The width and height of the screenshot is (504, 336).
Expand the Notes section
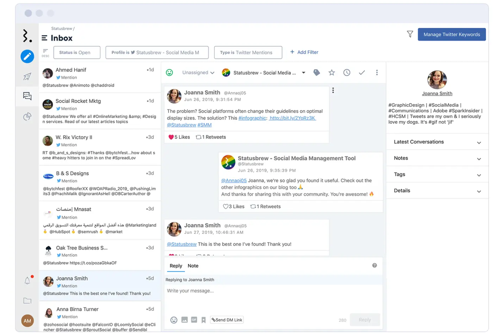click(437, 158)
